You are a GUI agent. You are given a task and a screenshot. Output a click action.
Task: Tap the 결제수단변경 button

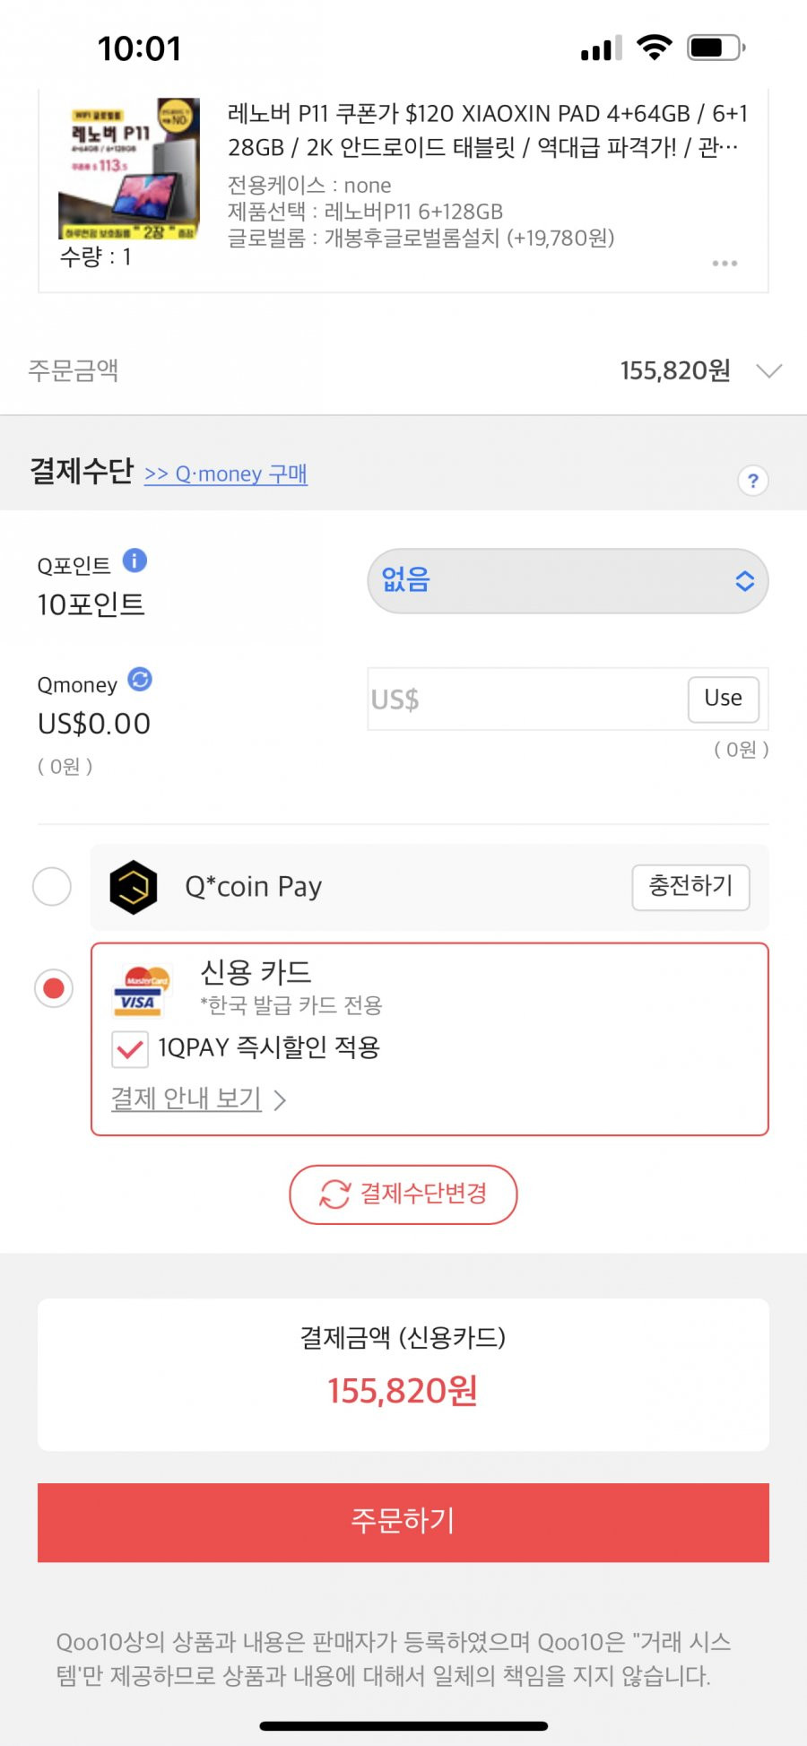403,1194
